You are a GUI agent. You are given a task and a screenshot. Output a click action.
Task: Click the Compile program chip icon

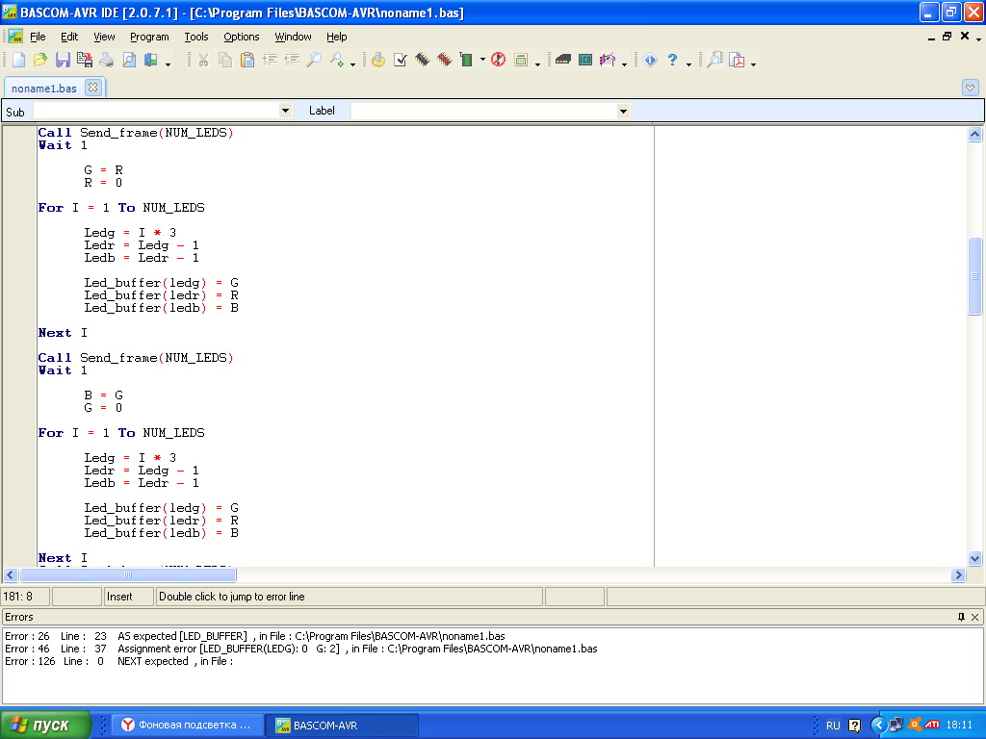click(423, 60)
